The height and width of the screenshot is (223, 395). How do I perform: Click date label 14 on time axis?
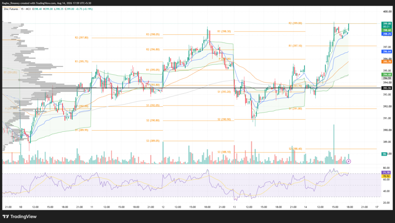point(306,207)
